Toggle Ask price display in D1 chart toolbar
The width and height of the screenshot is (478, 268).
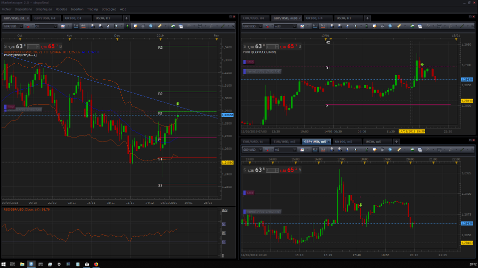[x=83, y=26]
